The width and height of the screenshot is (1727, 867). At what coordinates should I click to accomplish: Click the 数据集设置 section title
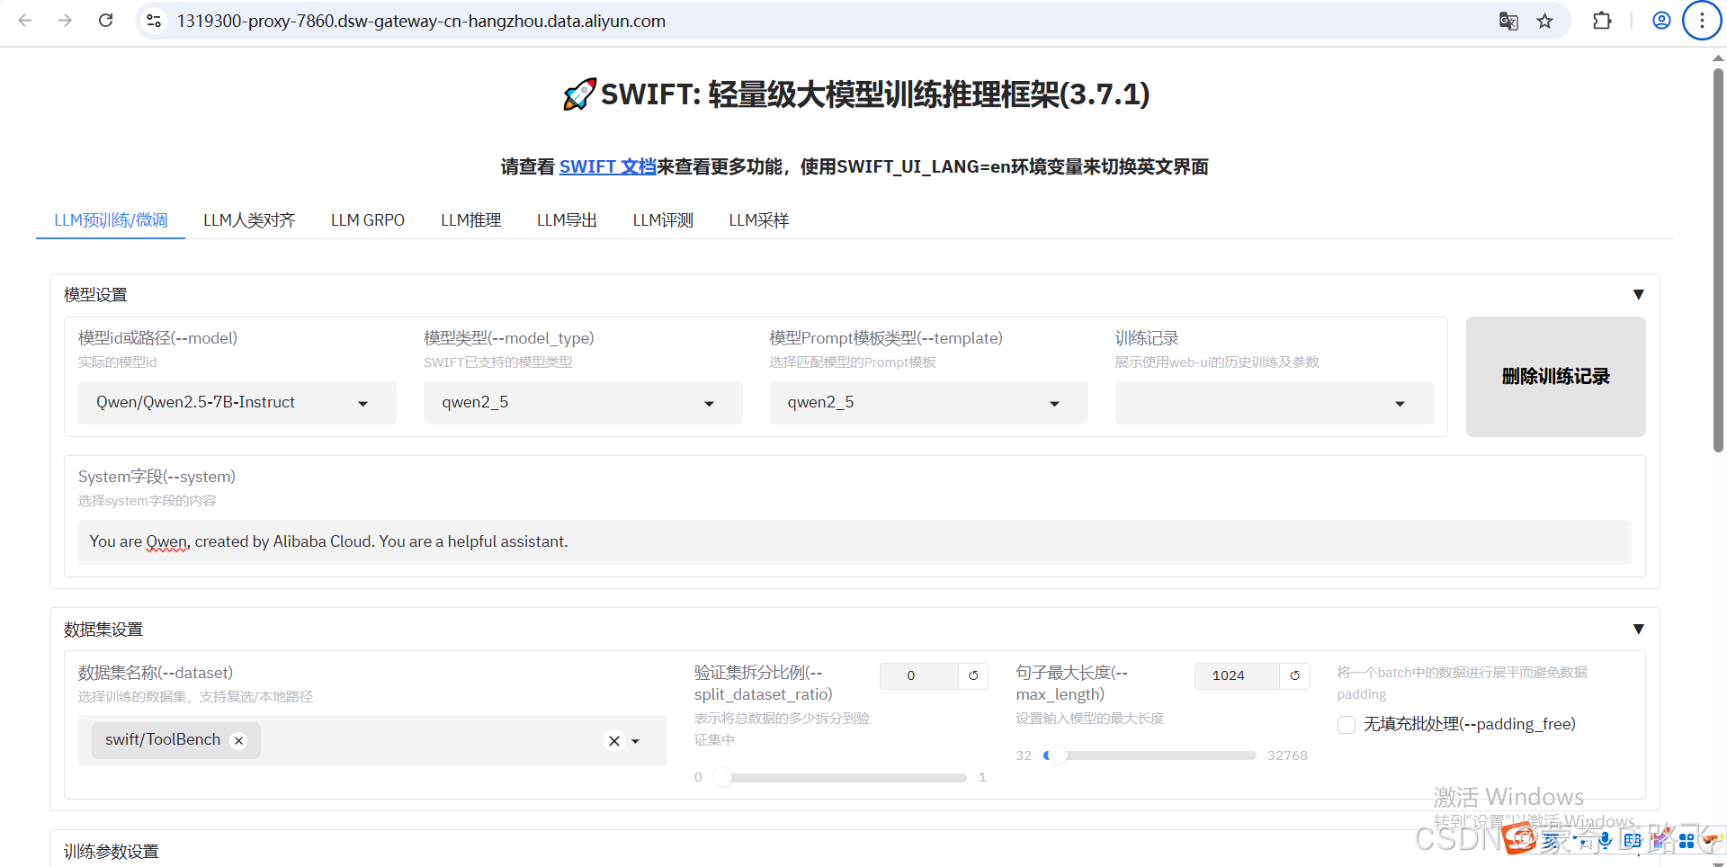103,630
